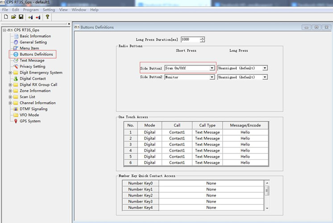Open Side Button2 long press dropdown
Screen dimensions: 333x223
click(265, 77)
